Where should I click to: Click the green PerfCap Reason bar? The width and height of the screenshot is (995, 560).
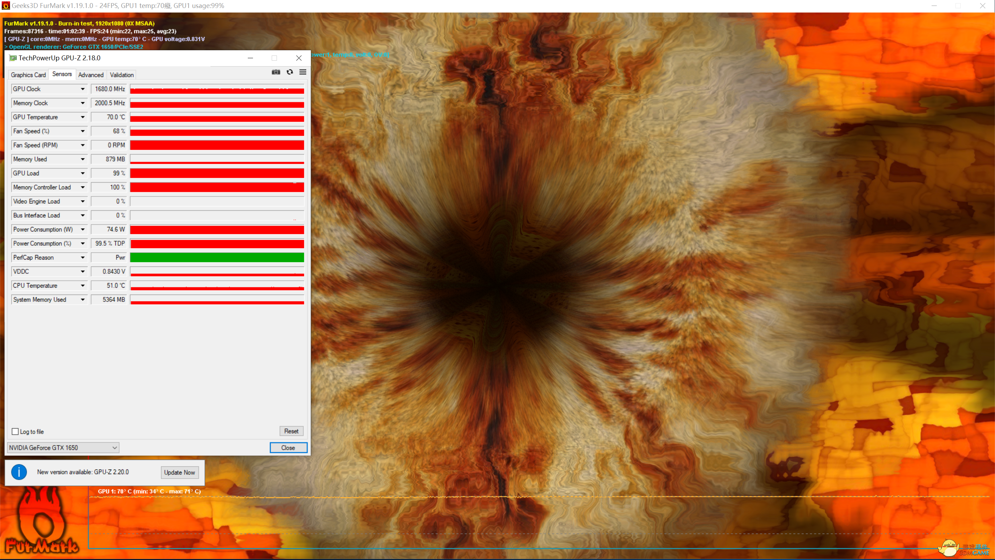click(217, 257)
